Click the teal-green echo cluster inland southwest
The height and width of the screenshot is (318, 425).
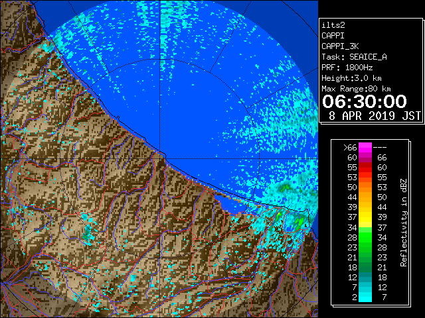[87, 235]
